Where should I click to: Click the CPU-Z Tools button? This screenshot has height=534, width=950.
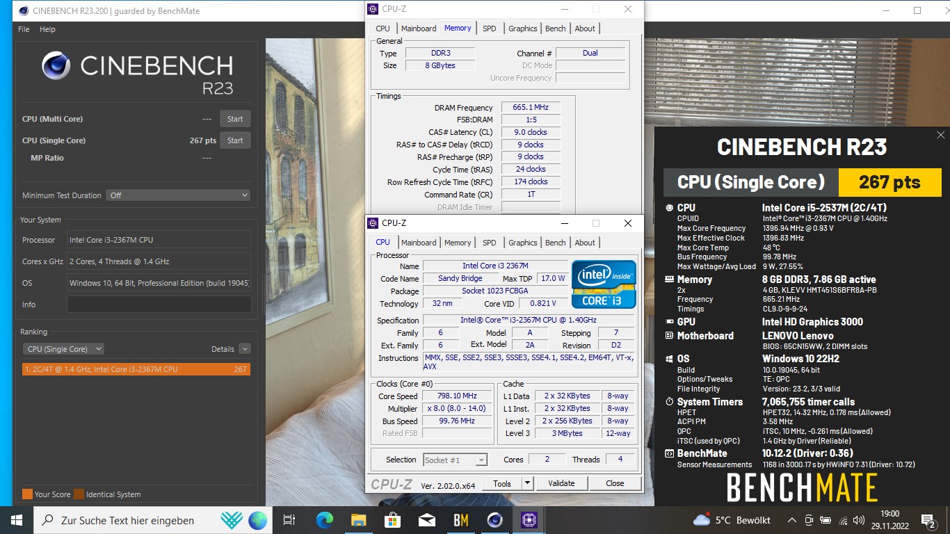(x=501, y=483)
